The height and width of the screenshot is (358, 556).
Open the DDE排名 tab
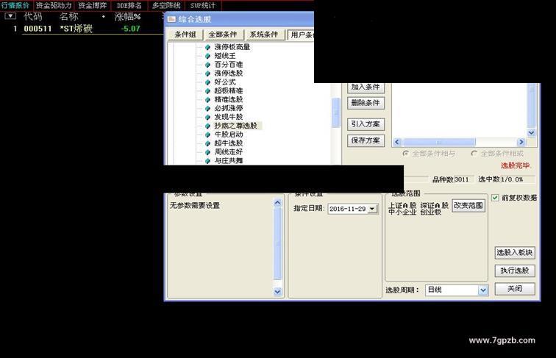coord(129,5)
